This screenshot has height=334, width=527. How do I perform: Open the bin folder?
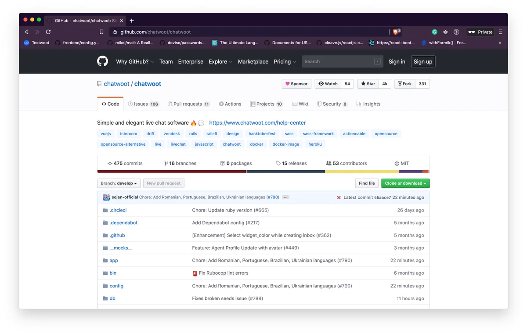pos(113,273)
